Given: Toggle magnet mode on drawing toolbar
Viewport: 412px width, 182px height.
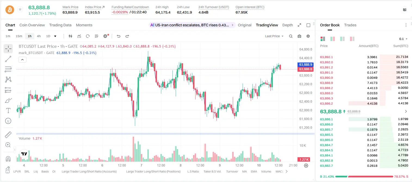Looking at the screenshot, I should [8, 159].
